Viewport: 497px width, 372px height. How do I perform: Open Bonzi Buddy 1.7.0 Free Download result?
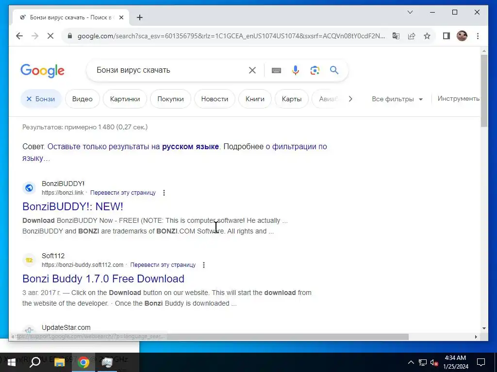click(103, 279)
